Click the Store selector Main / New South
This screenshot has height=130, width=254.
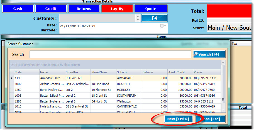pos(229,27)
